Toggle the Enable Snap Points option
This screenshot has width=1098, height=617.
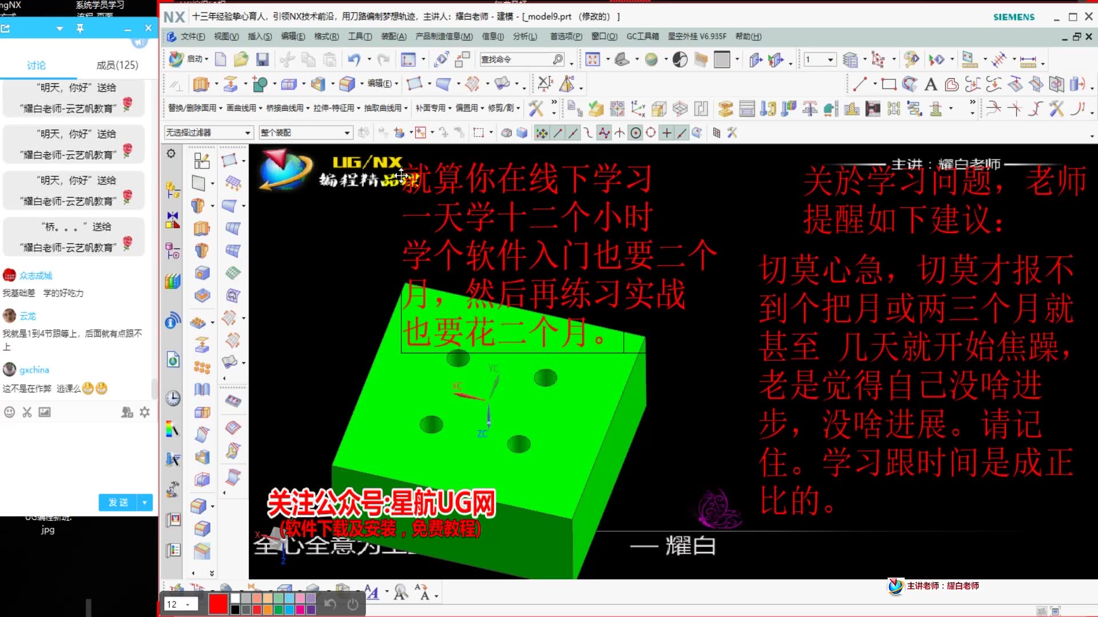coord(541,133)
